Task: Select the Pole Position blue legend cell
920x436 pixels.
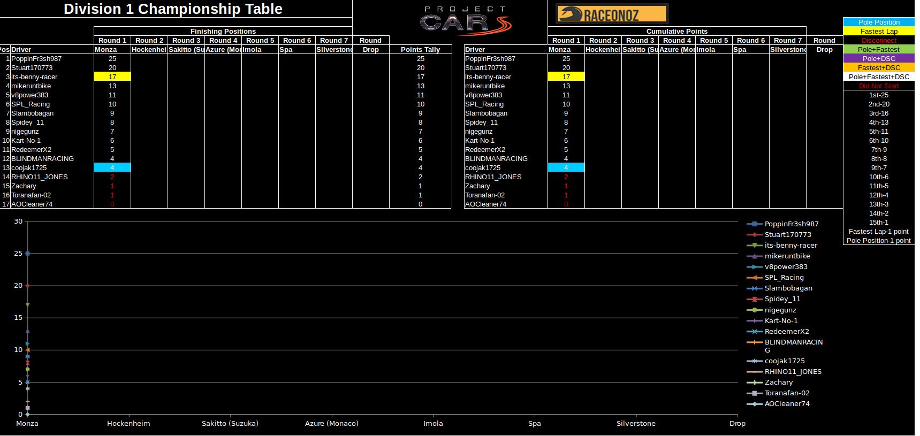Action: point(879,22)
